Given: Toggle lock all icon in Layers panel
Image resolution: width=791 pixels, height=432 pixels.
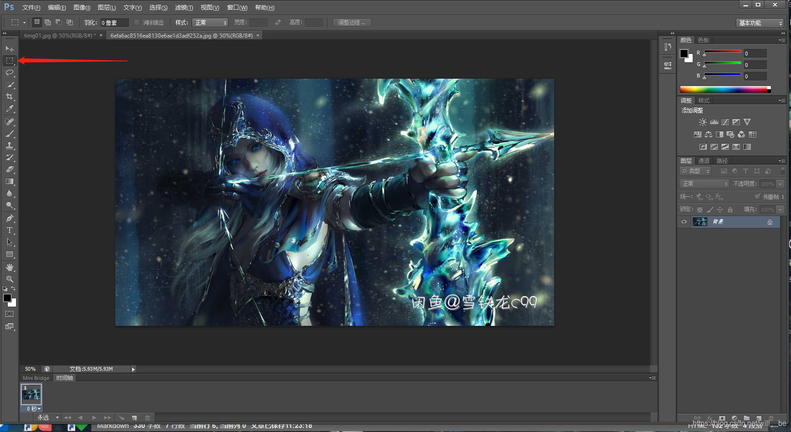Looking at the screenshot, I should point(730,210).
